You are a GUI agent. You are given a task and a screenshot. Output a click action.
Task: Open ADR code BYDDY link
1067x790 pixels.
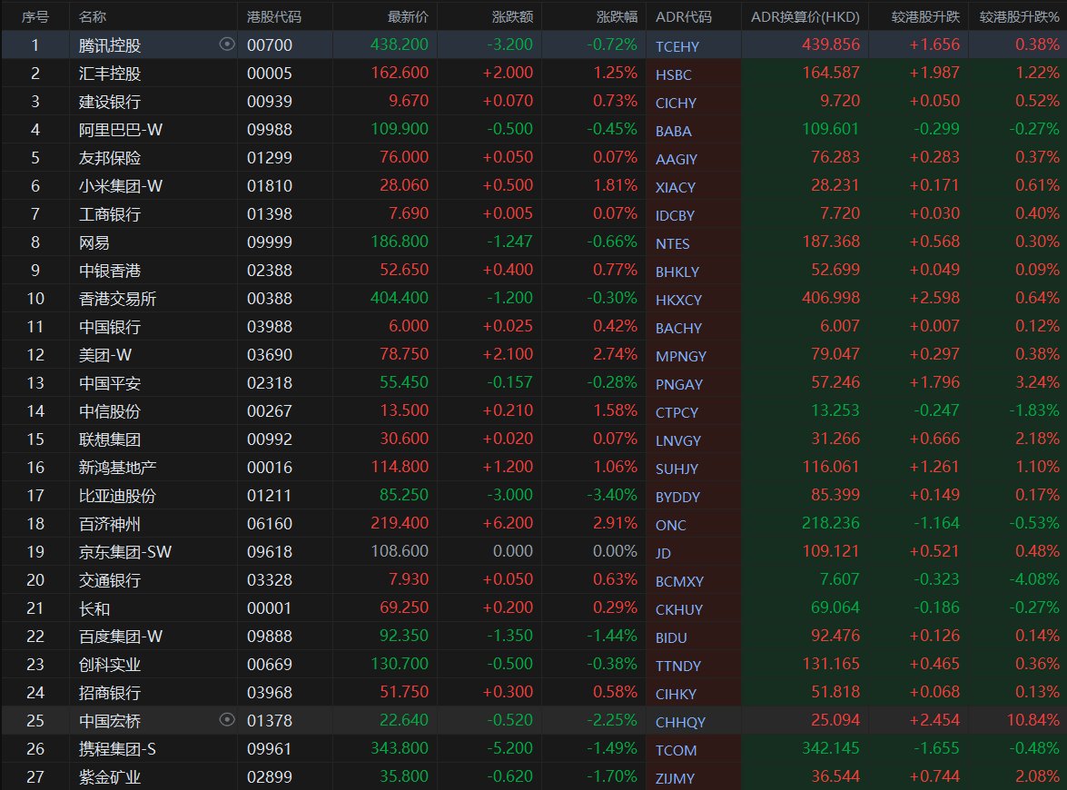pos(677,497)
